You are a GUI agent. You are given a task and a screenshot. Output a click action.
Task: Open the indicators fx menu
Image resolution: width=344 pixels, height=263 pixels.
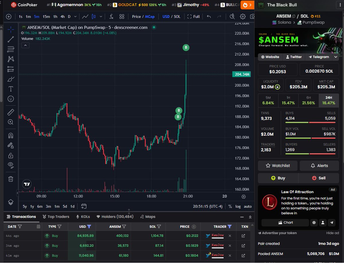pos(111,17)
